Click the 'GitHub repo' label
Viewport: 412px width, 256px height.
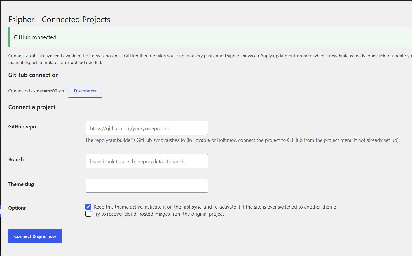(22, 126)
